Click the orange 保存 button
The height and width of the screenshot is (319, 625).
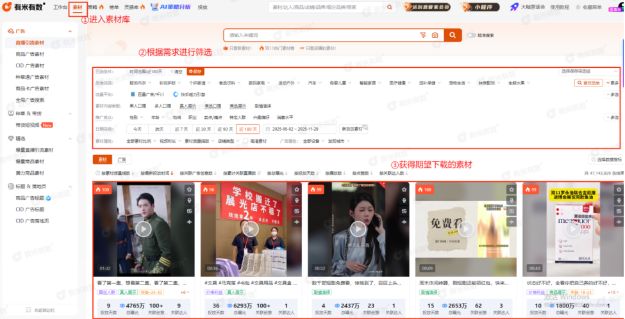pos(196,72)
